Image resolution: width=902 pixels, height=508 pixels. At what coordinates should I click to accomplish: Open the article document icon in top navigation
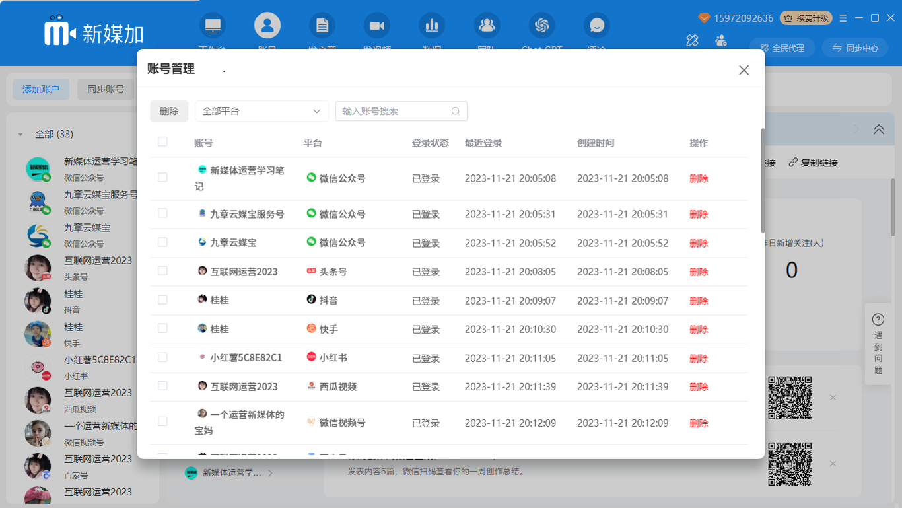[322, 26]
